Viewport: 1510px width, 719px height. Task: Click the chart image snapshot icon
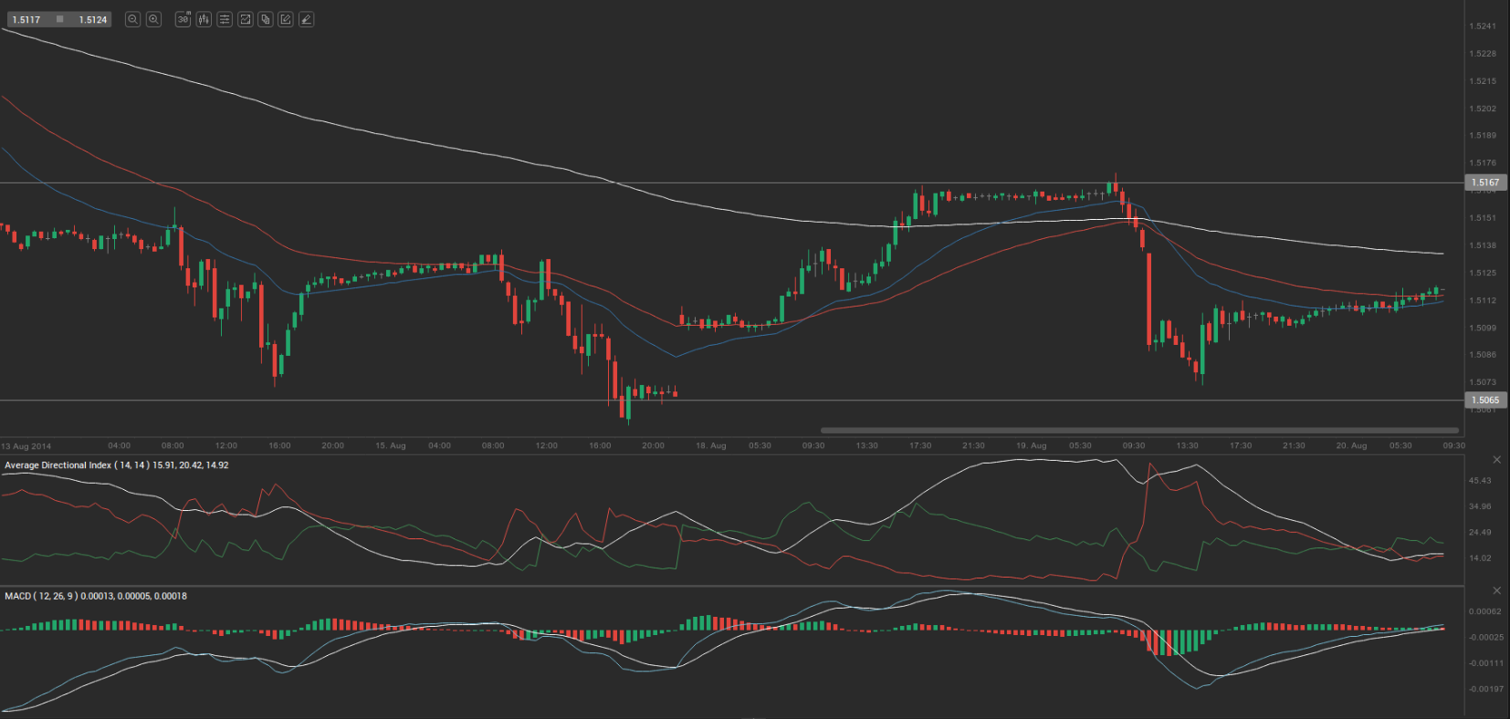(x=245, y=19)
